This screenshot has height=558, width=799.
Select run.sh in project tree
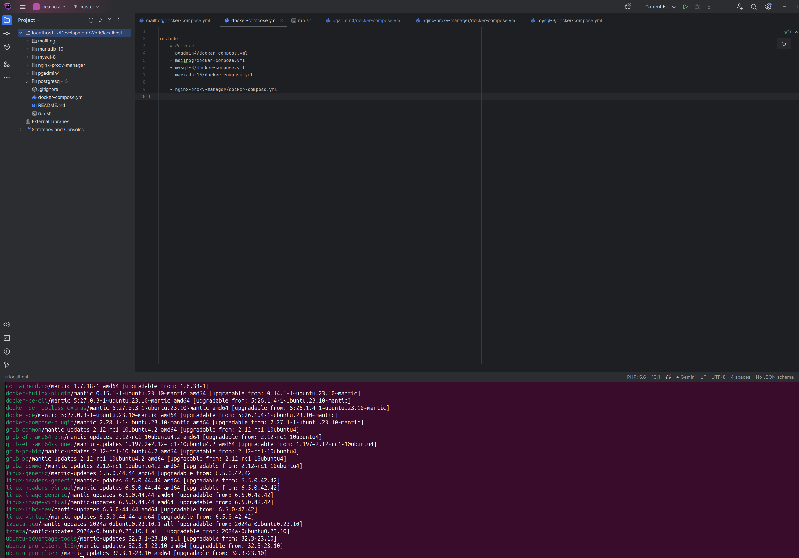(42, 113)
